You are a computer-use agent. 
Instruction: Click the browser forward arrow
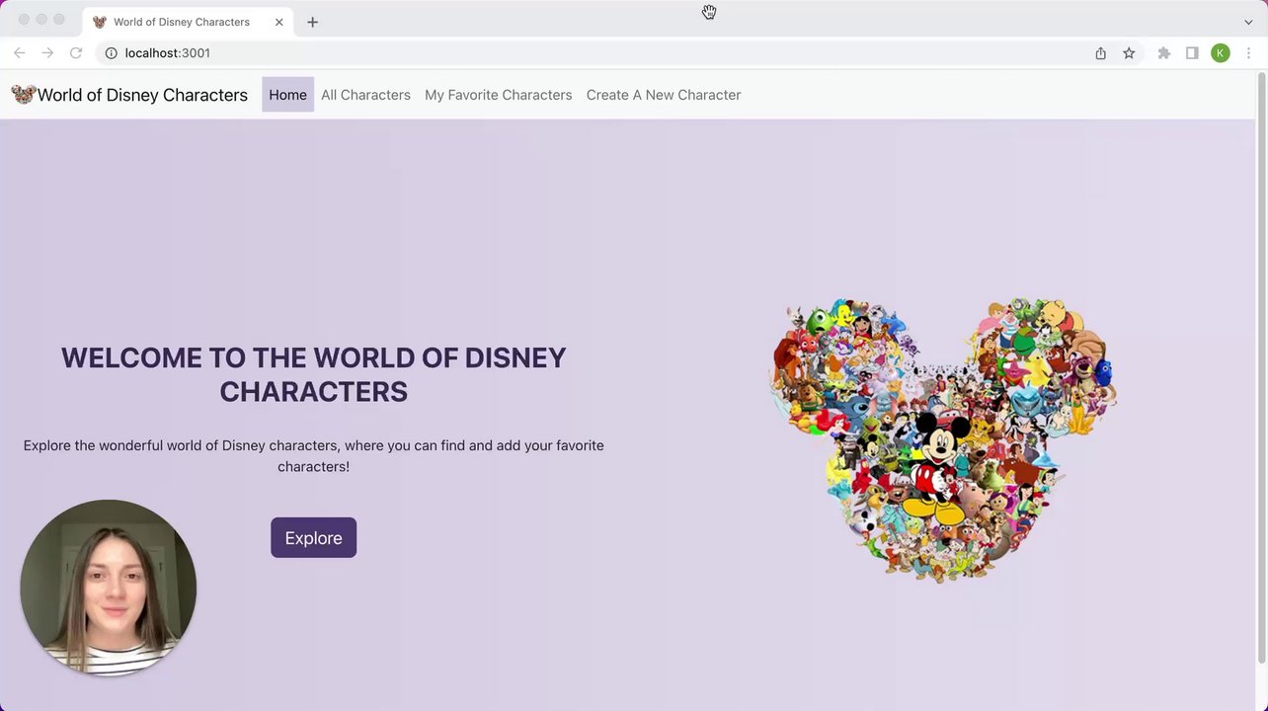click(x=47, y=53)
